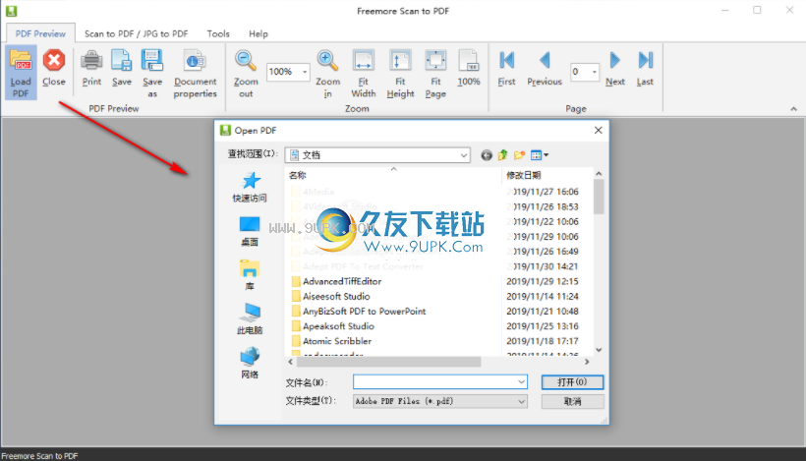Click the up one level folder icon

click(502, 155)
